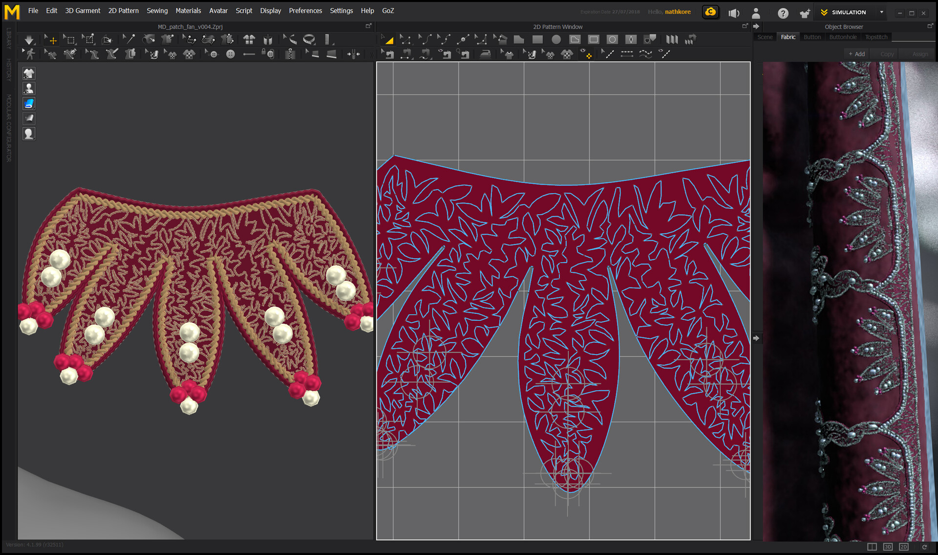Toggle Show Topstitch in the 2D window
Image resolution: width=938 pixels, height=555 pixels.
pos(664,54)
